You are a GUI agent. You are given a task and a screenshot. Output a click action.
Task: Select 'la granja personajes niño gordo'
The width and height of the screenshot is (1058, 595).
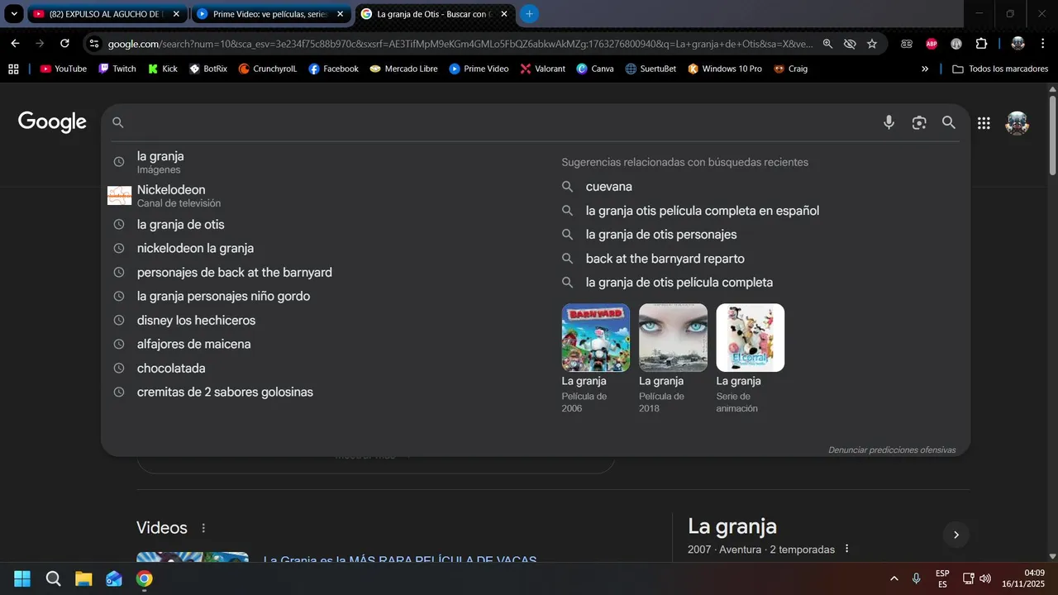click(x=326, y=297)
